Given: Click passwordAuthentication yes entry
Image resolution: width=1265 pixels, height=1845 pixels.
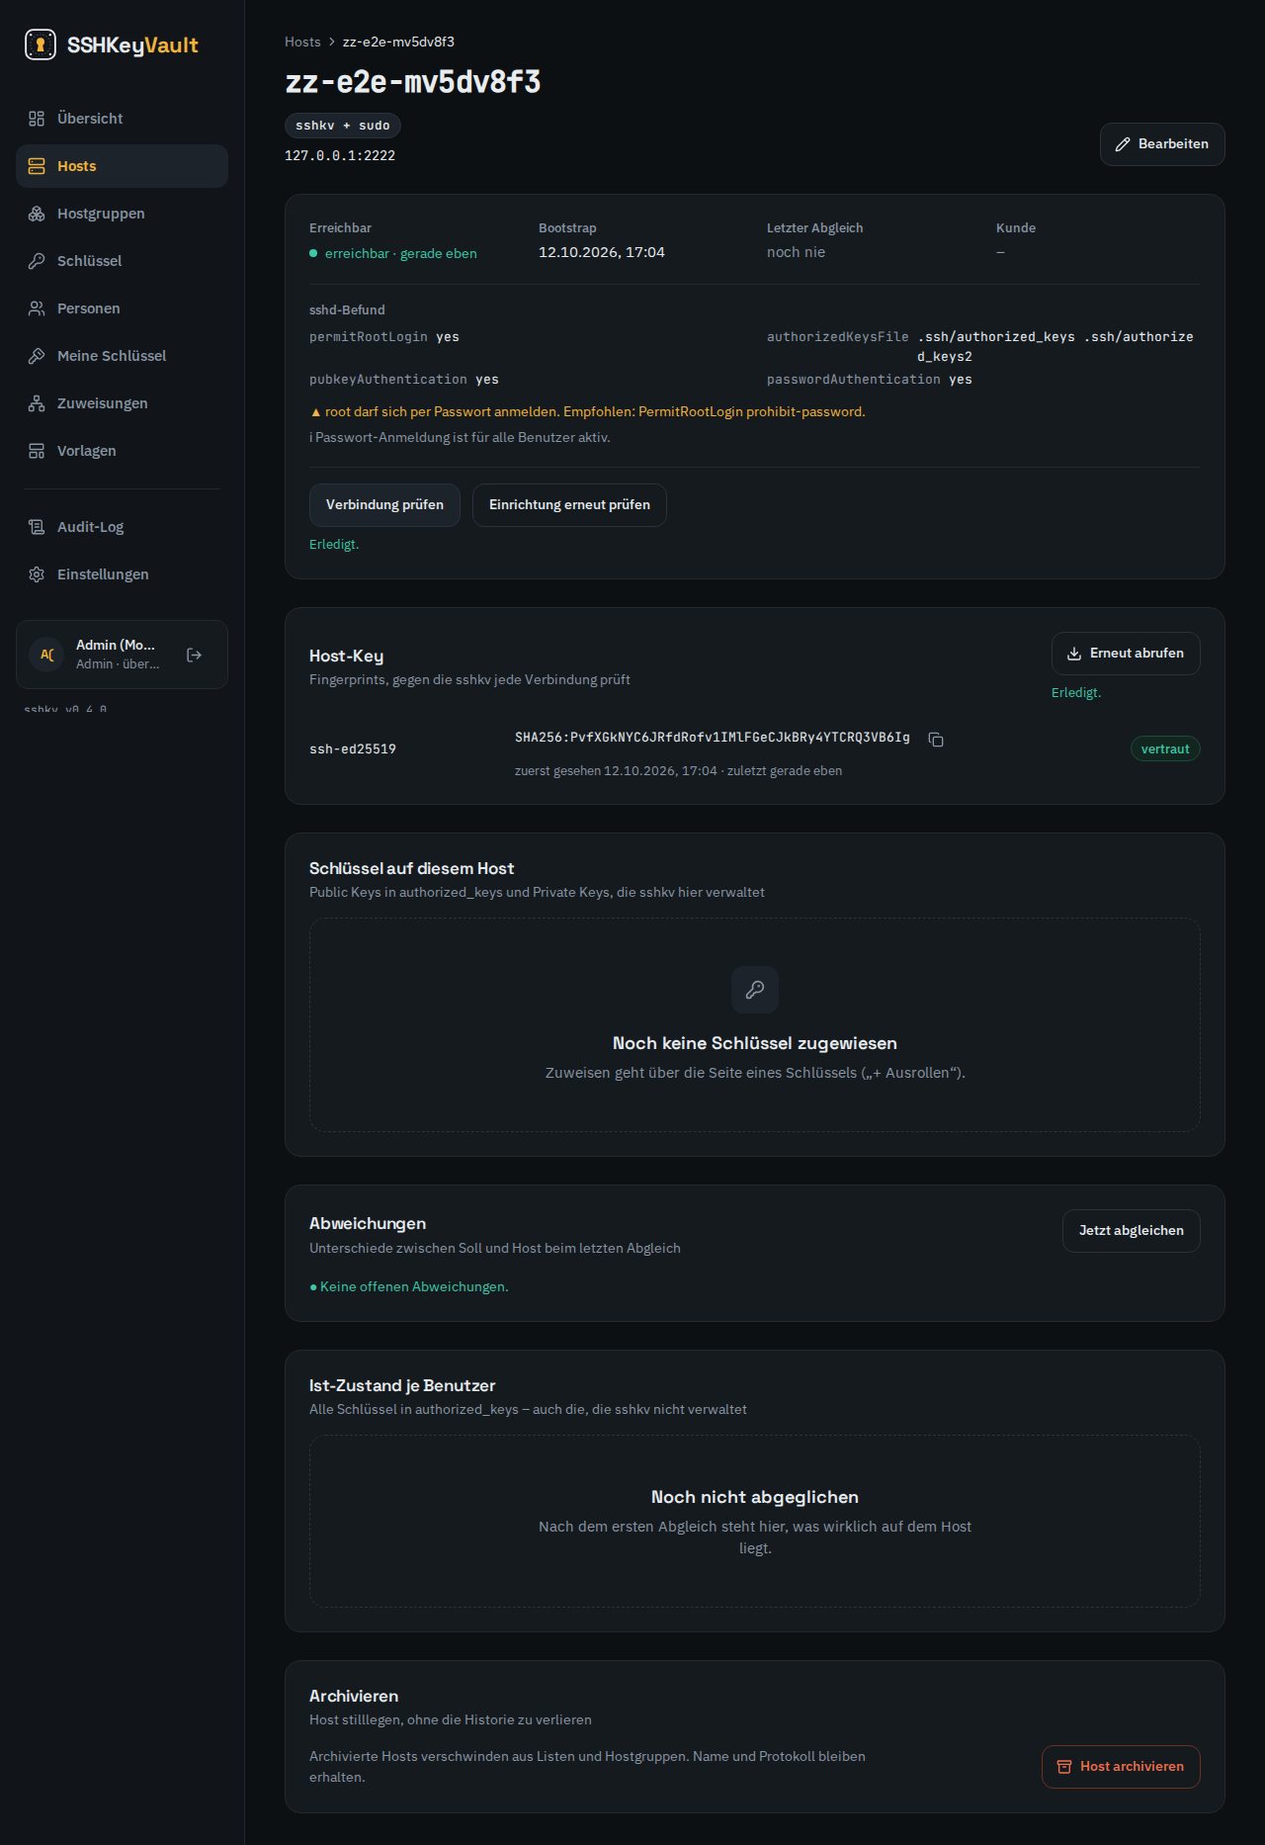Looking at the screenshot, I should point(870,380).
